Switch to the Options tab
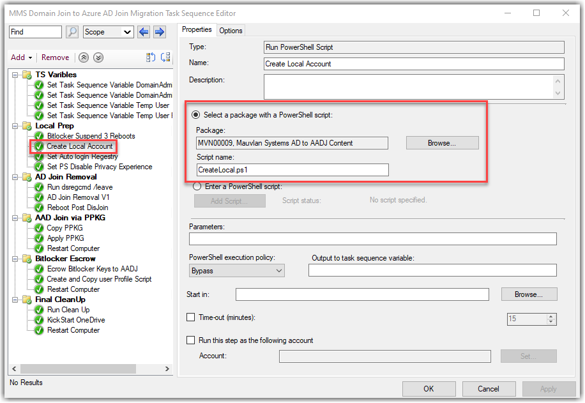The width and height of the screenshot is (585, 403). (231, 31)
